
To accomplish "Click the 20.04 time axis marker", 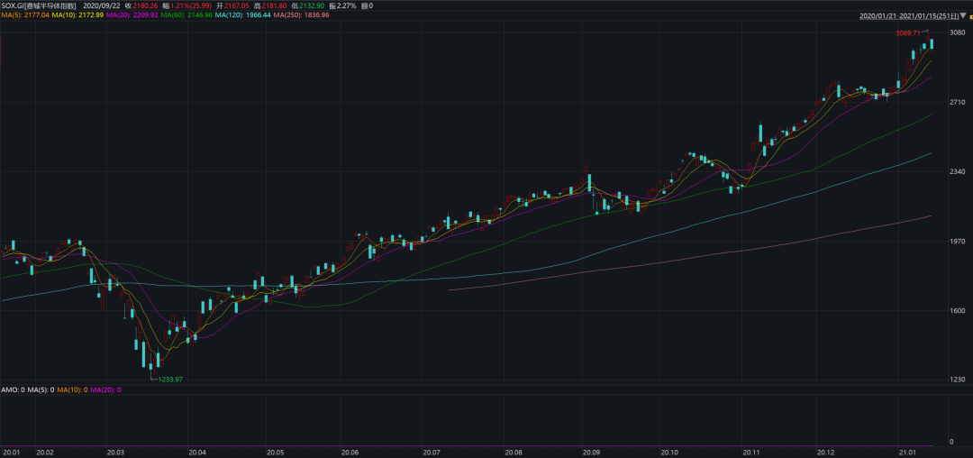I will pyautogui.click(x=196, y=453).
